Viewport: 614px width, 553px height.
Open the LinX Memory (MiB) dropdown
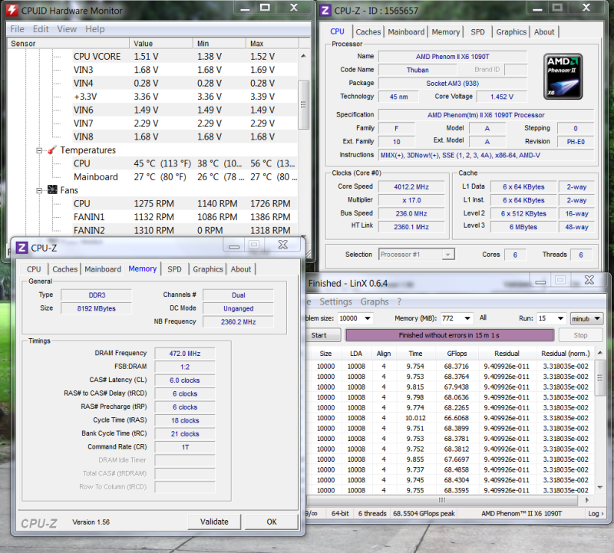(x=467, y=318)
